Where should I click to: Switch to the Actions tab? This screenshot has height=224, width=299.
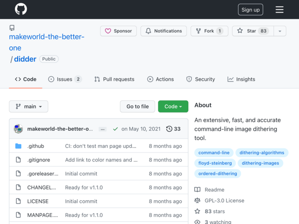click(160, 79)
